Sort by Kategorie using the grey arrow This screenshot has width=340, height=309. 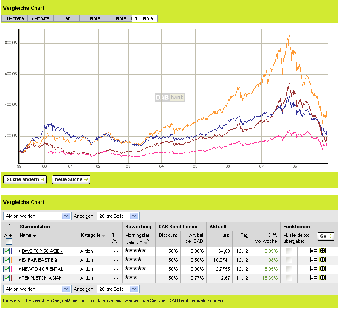point(104,236)
